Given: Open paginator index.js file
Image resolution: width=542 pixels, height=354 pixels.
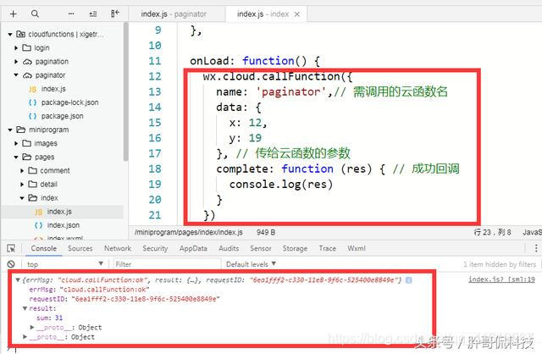Looking at the screenshot, I should coord(53,89).
